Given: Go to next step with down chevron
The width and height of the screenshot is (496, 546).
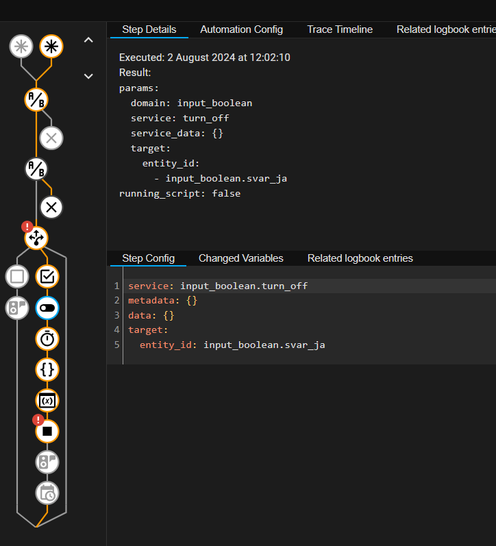Looking at the screenshot, I should click(x=88, y=76).
